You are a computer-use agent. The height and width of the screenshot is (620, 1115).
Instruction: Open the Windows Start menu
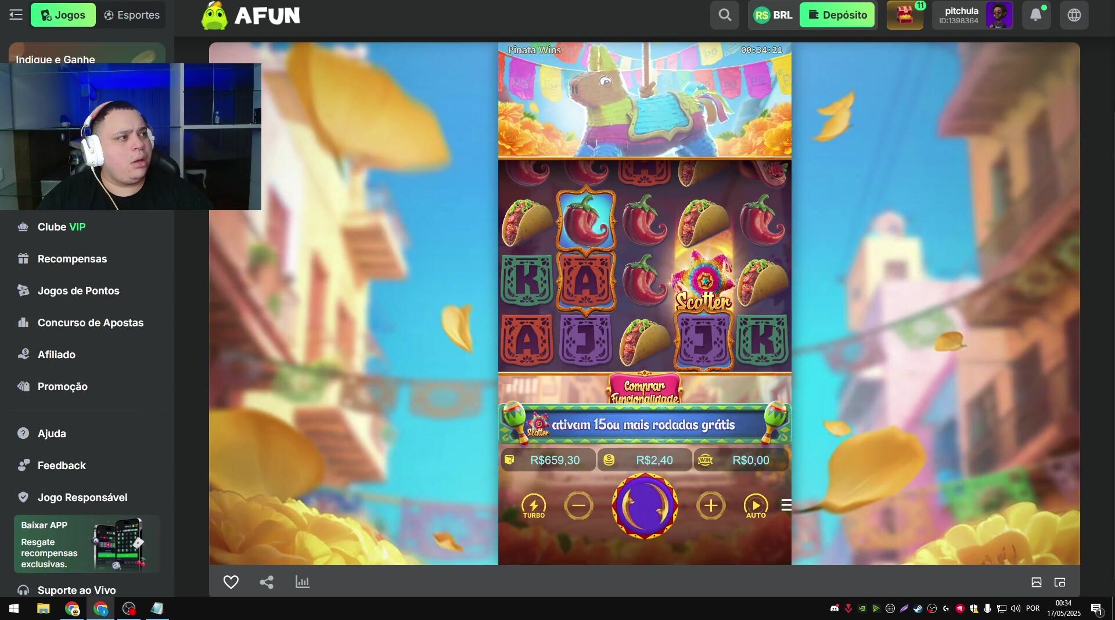(14, 608)
